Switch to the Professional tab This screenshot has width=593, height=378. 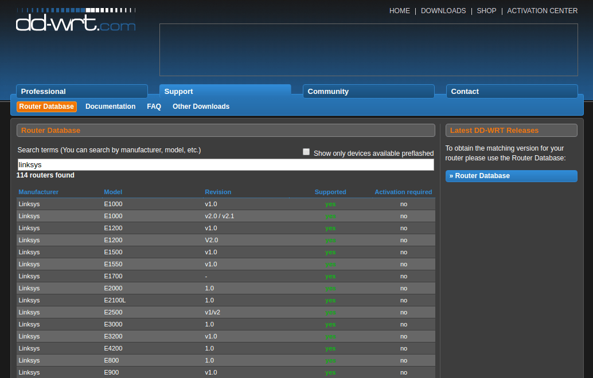pos(81,92)
